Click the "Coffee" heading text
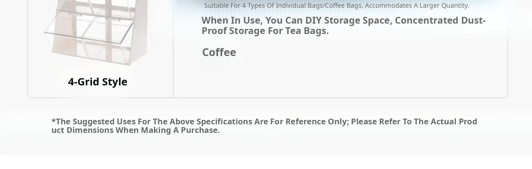The height and width of the screenshot is (169, 532). click(219, 52)
